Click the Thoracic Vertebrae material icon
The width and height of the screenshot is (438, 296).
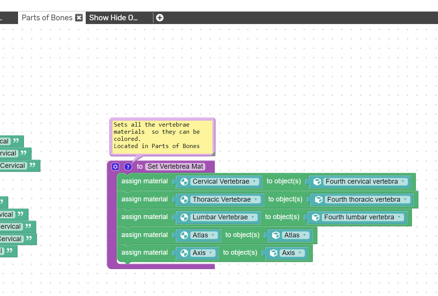click(184, 200)
